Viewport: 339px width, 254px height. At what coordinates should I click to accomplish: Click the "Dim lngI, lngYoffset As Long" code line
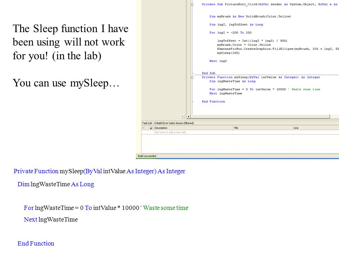coord(236,25)
